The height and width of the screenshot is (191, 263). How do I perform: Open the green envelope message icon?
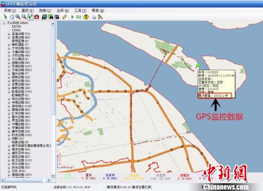[79, 17]
